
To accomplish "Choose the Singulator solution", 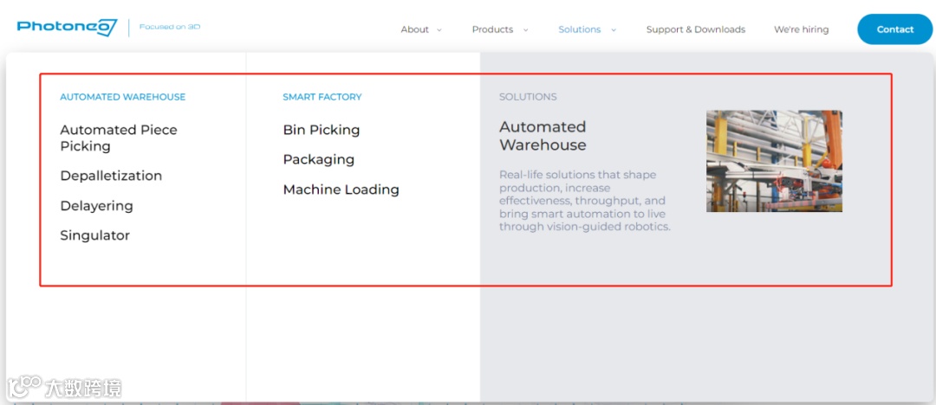I will pos(95,235).
